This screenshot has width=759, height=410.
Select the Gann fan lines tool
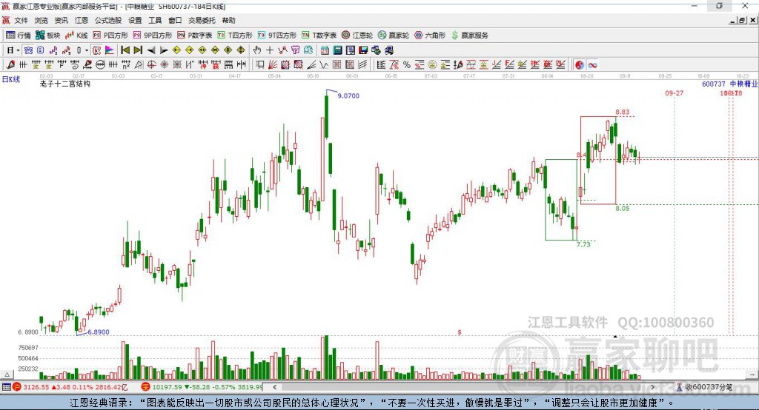point(272,64)
